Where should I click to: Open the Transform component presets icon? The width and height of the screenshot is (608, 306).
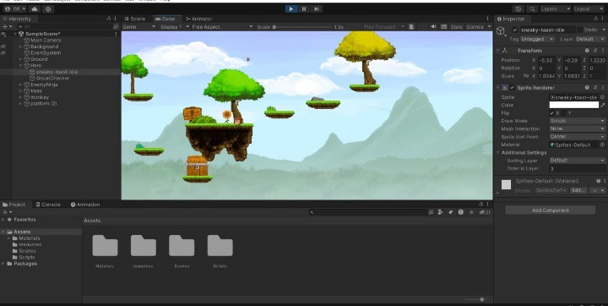595,51
